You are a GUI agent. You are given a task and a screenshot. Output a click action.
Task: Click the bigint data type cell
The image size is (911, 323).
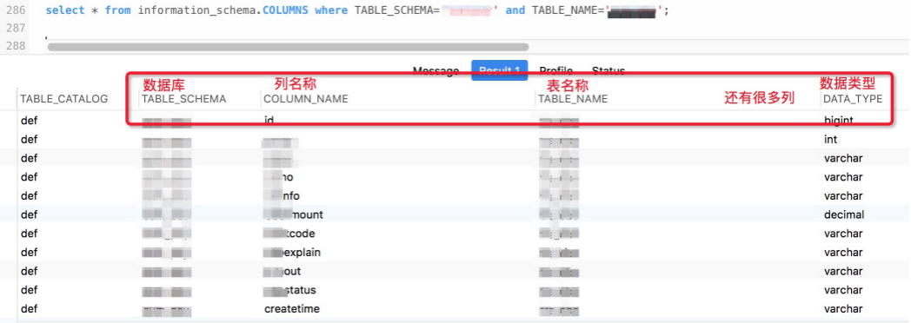[838, 121]
